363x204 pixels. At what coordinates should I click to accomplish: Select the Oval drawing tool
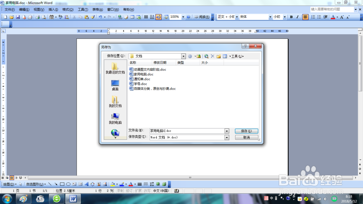[x=68, y=184]
